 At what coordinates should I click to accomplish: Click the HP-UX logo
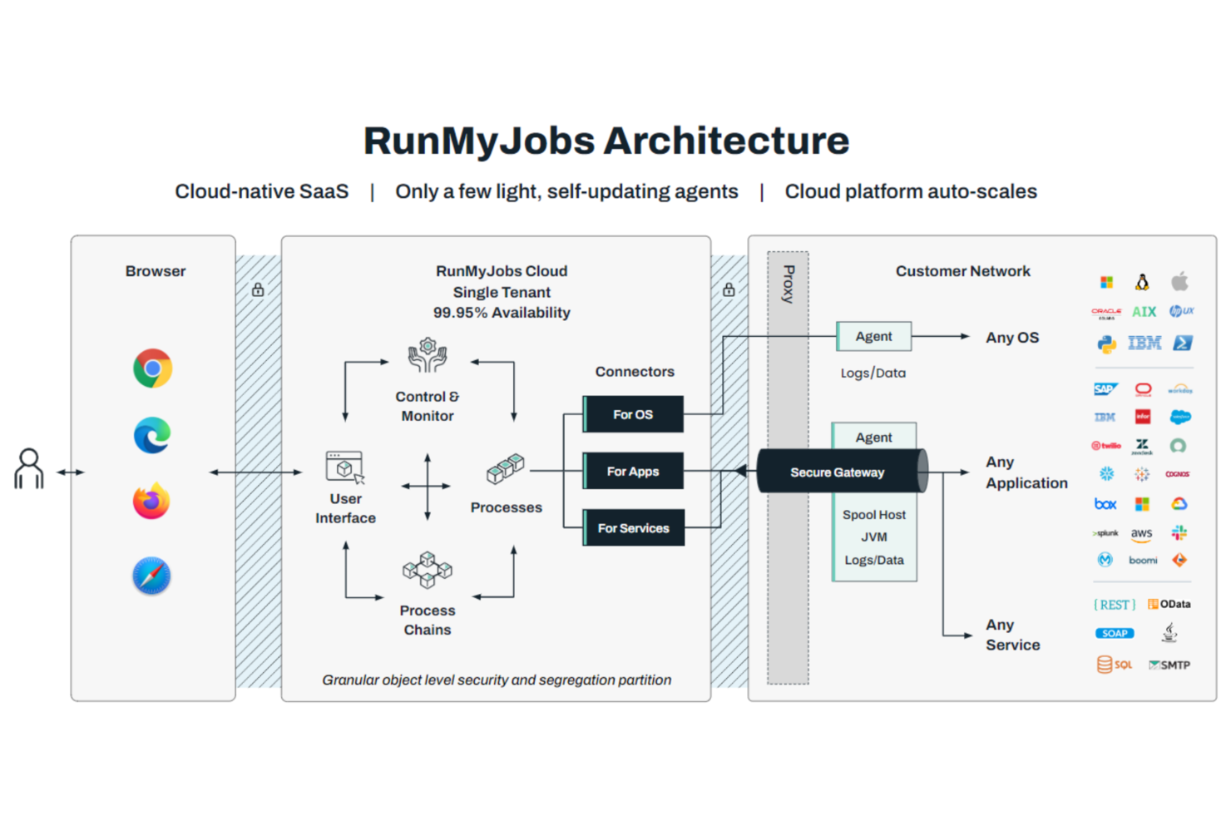(1181, 311)
